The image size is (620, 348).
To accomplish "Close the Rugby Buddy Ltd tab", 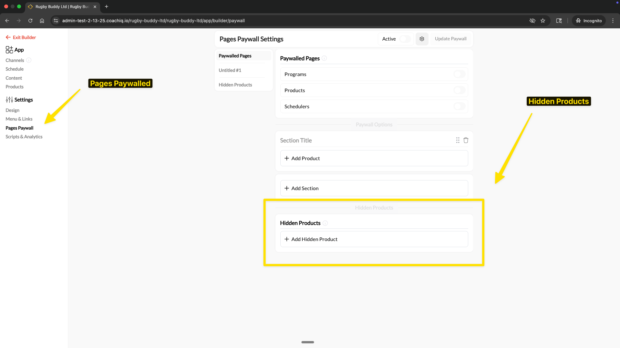I will coord(95,6).
